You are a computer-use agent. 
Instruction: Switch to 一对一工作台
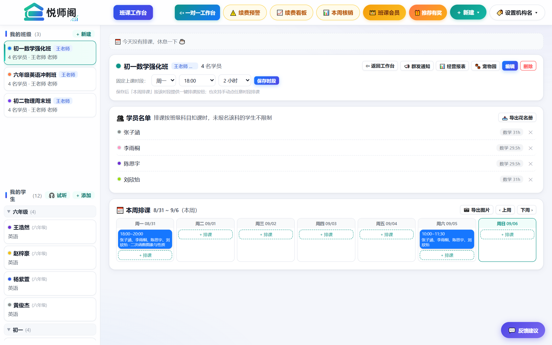pos(197,13)
